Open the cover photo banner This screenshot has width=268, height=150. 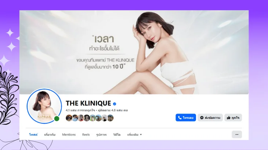click(134, 52)
